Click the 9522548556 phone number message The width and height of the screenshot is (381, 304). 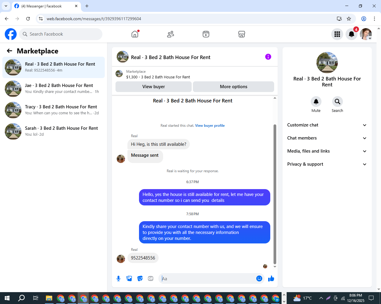click(x=143, y=258)
